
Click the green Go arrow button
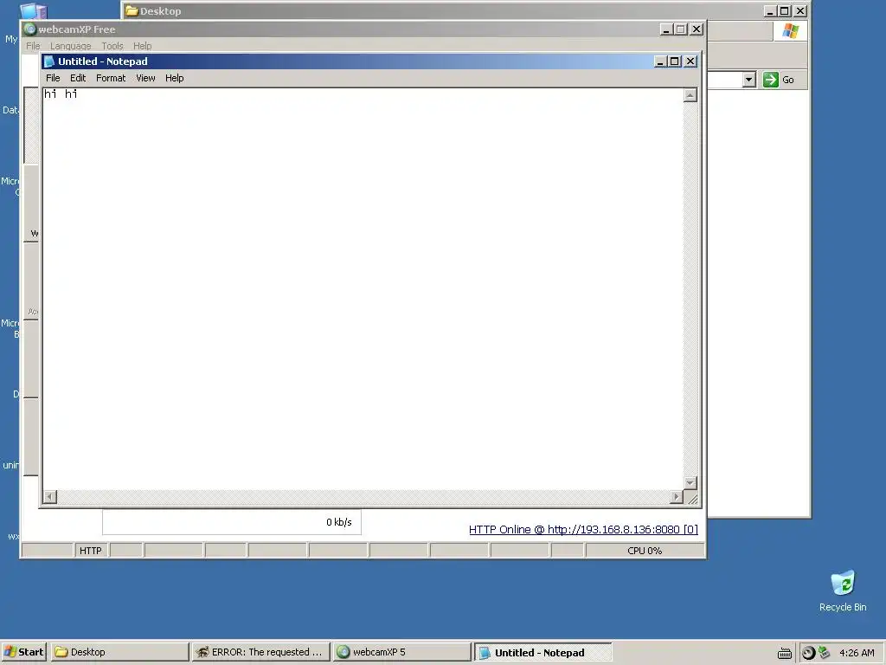point(771,80)
